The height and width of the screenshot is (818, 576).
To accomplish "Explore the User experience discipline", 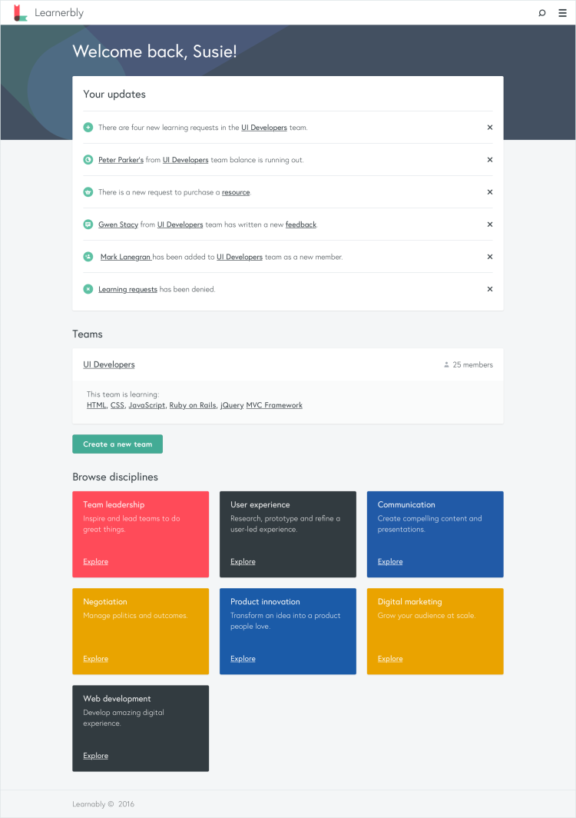I will [x=243, y=561].
